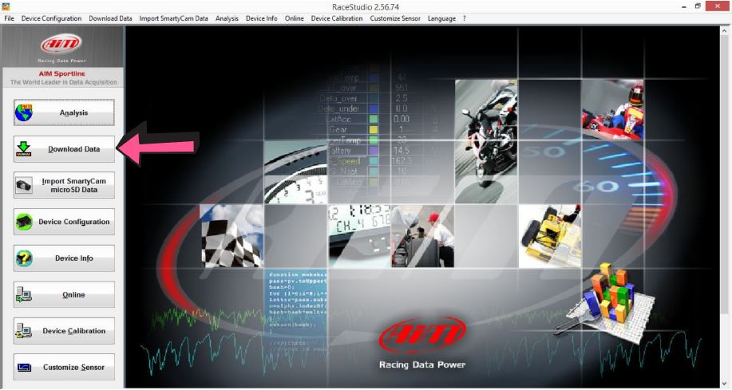Click the Analysis sidebar button label

(x=73, y=113)
